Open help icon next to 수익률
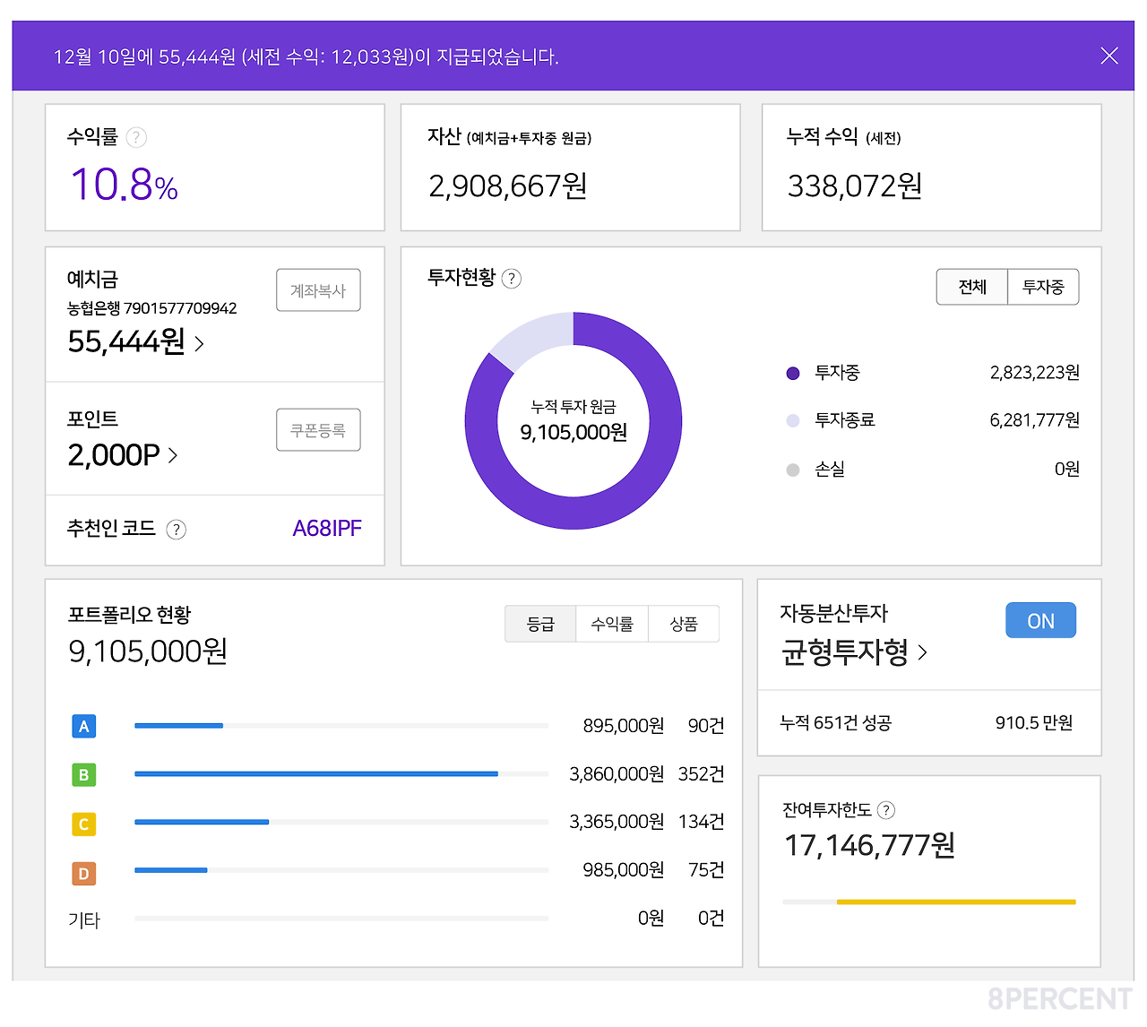Screen dimensions: 1147x1027 point(136,137)
